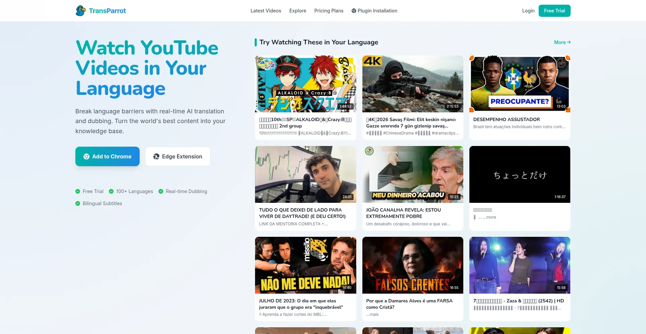Screen dimensions: 646x334
Task: Open the FALSOS CRENTES video thumbnail
Action: click(x=412, y=265)
